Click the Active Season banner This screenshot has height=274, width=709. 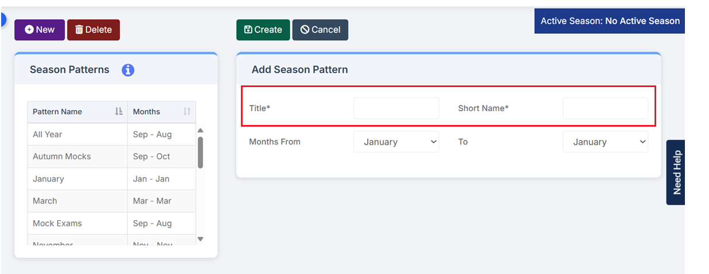[610, 21]
